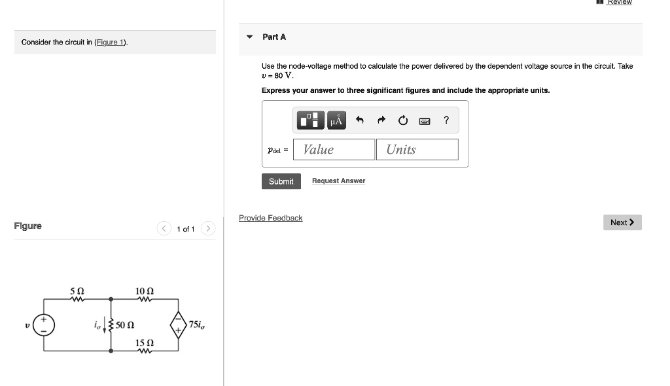670x386 pixels.
Task: Click inside the Units input field
Action: click(417, 149)
